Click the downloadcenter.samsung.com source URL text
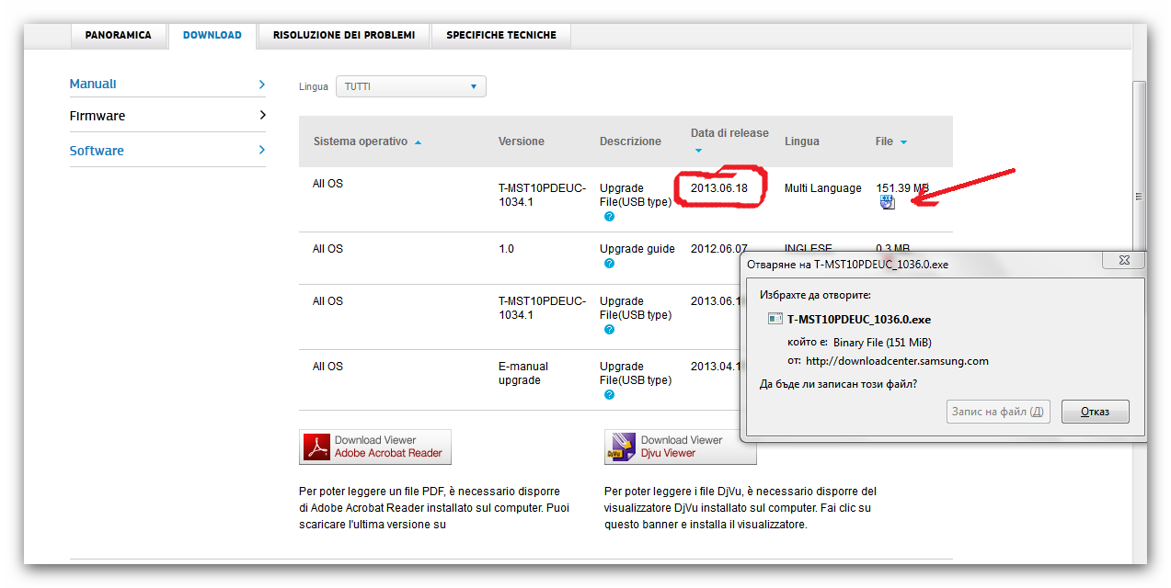Image resolution: width=1171 pixels, height=588 pixels. pos(897,361)
